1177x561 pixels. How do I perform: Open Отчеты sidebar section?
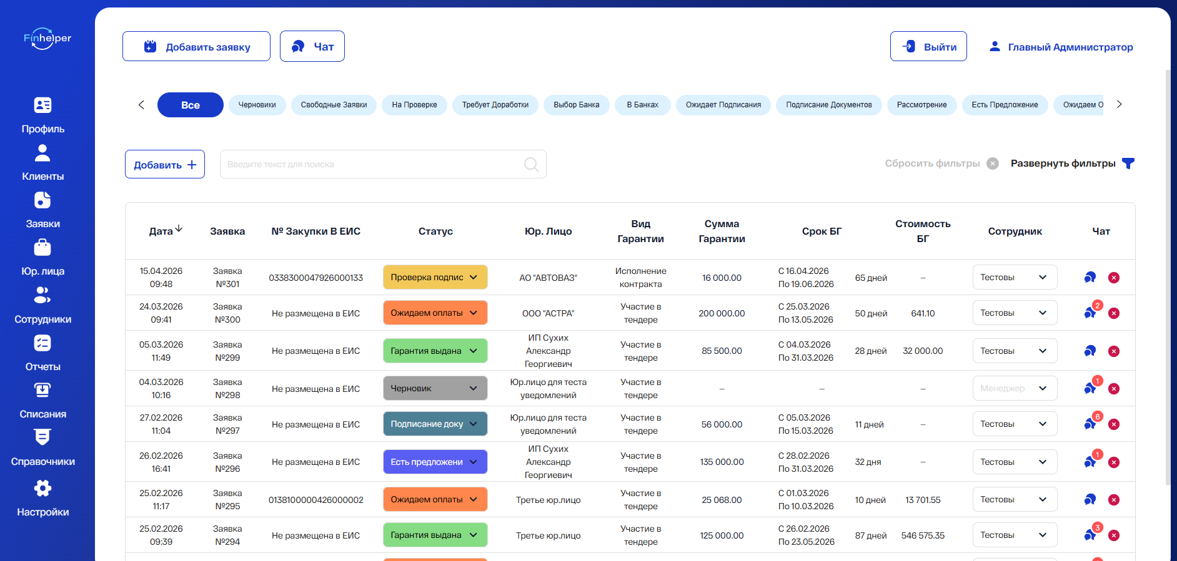click(42, 353)
